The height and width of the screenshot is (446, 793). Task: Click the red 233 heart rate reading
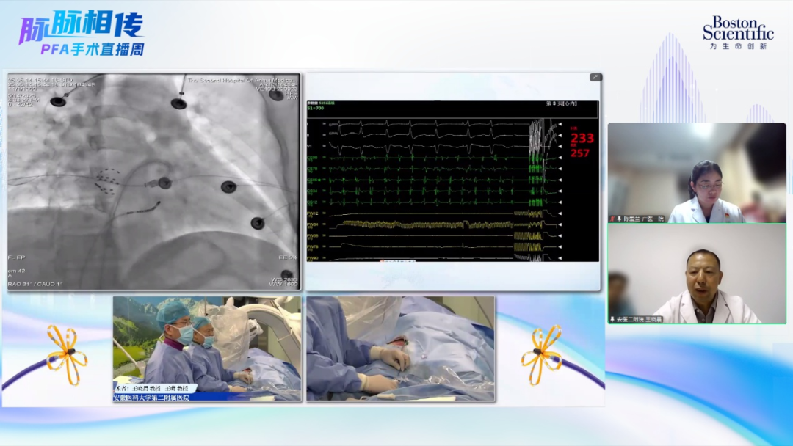pyautogui.click(x=582, y=138)
